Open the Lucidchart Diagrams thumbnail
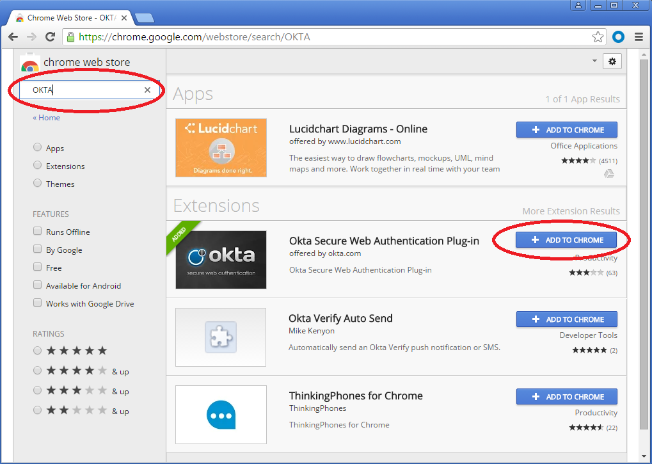This screenshot has width=652, height=464. pos(221,148)
